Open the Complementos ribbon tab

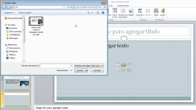[123, 5]
